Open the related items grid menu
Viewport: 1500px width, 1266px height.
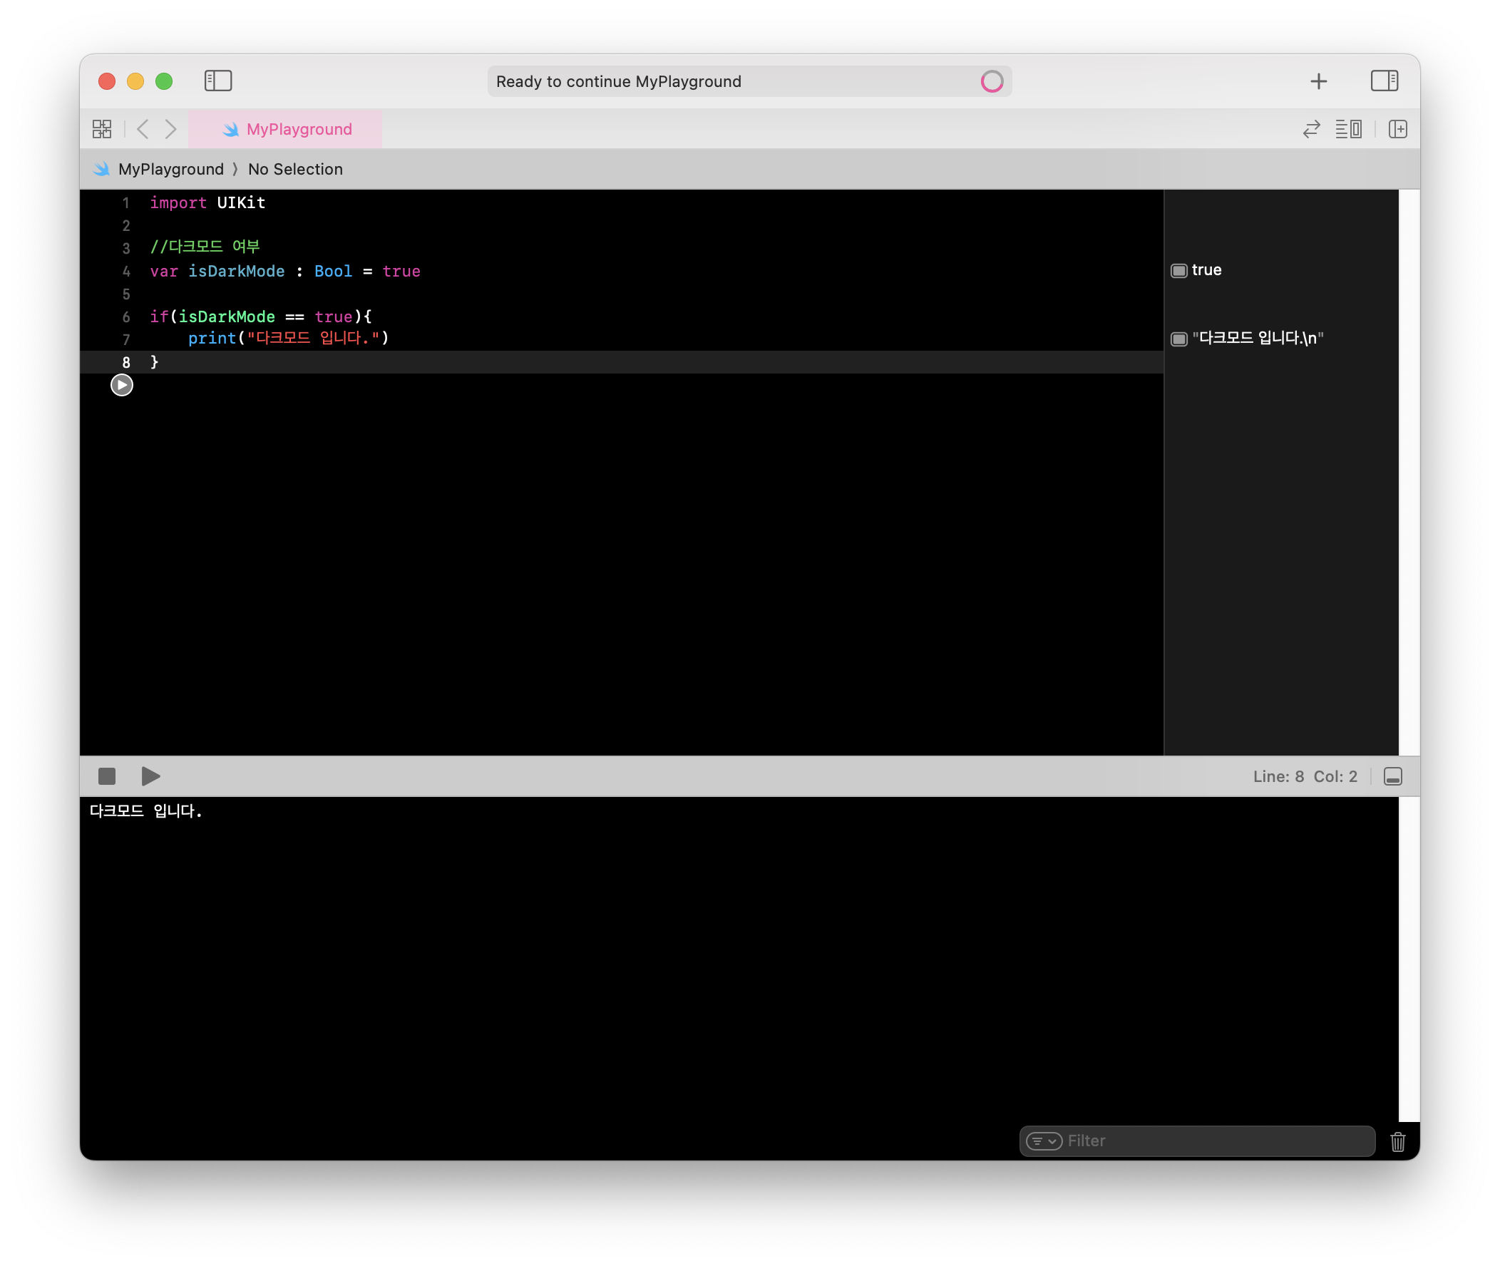click(102, 129)
